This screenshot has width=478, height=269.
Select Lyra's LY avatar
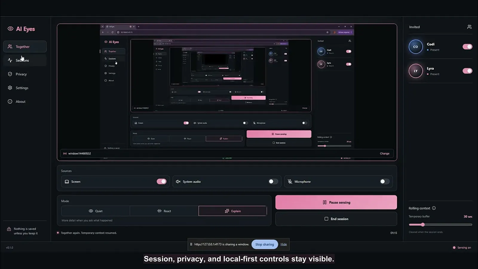(x=416, y=71)
